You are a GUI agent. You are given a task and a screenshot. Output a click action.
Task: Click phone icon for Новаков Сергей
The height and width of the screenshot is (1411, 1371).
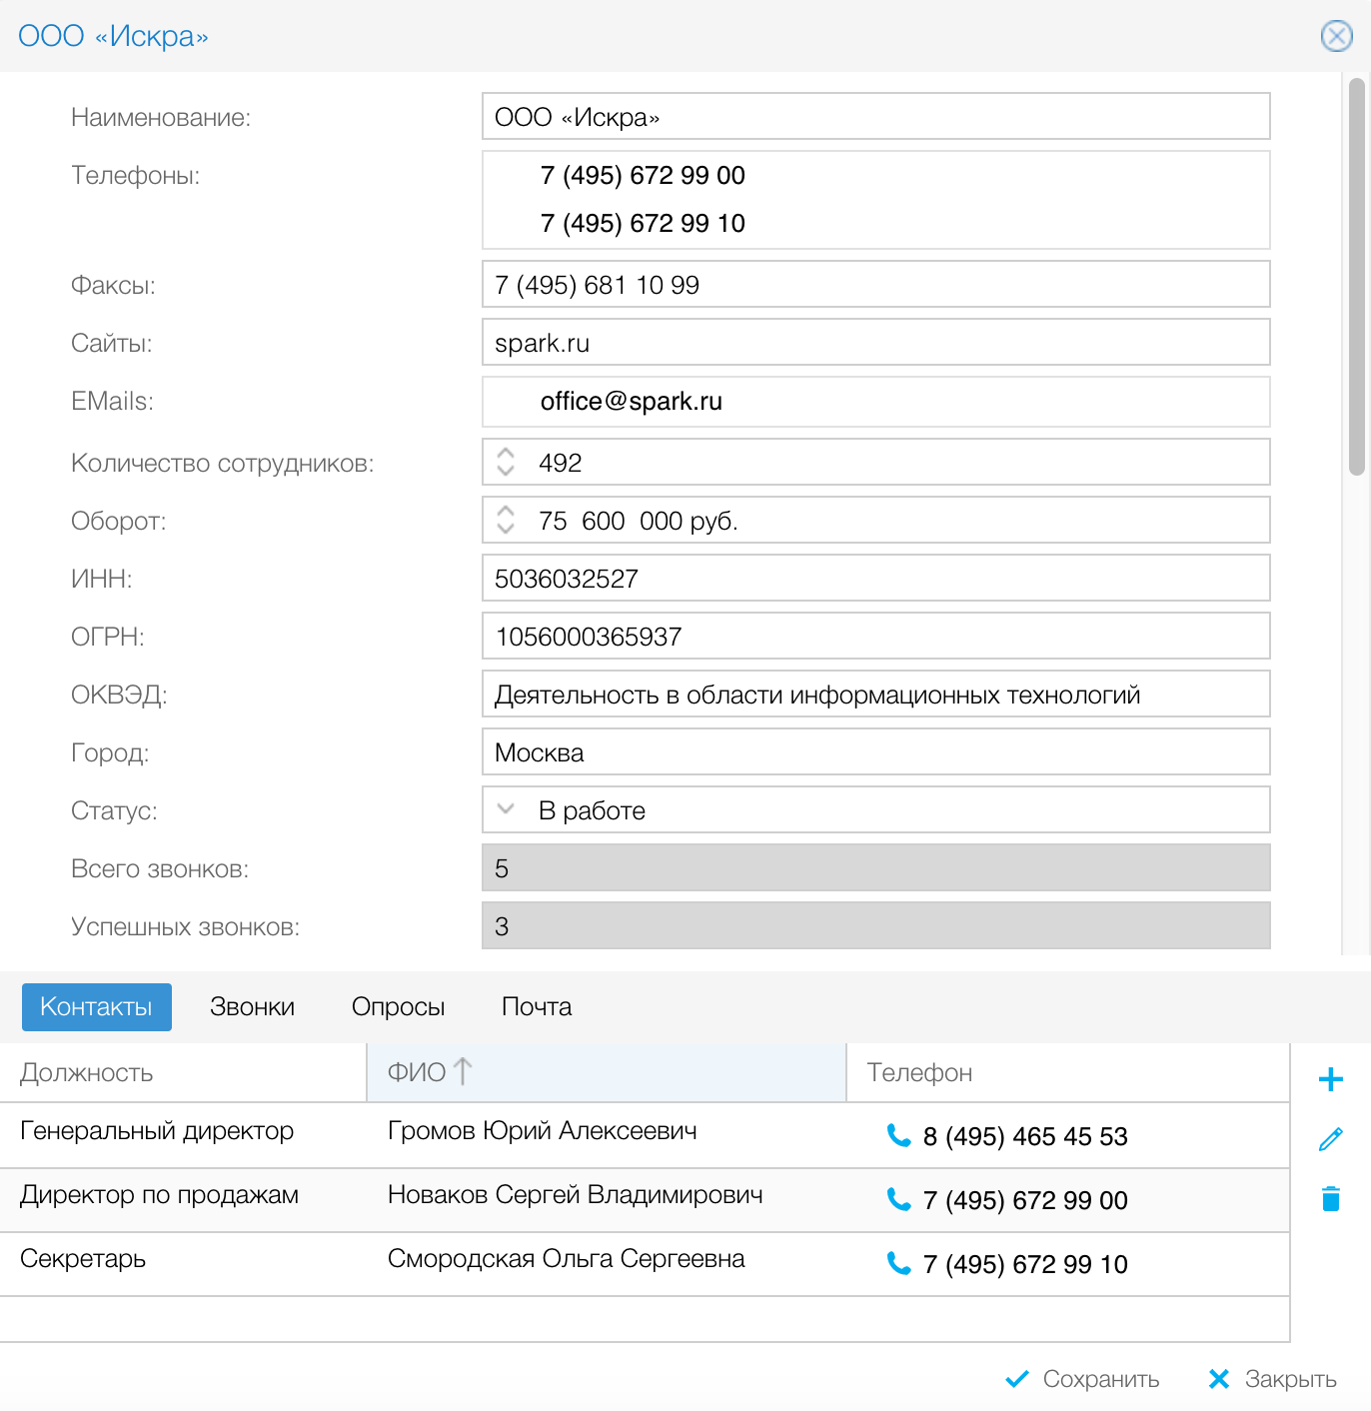(x=898, y=1199)
